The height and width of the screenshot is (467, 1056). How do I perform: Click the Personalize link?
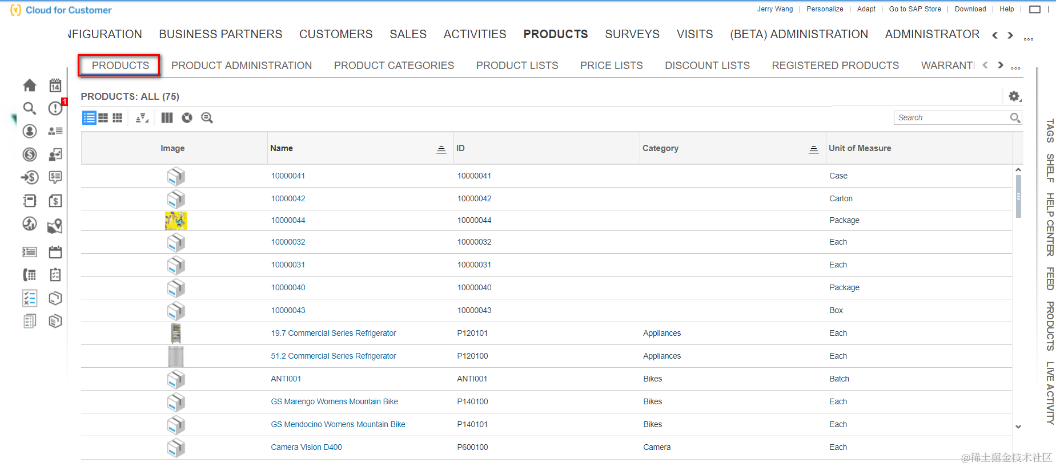pos(825,9)
